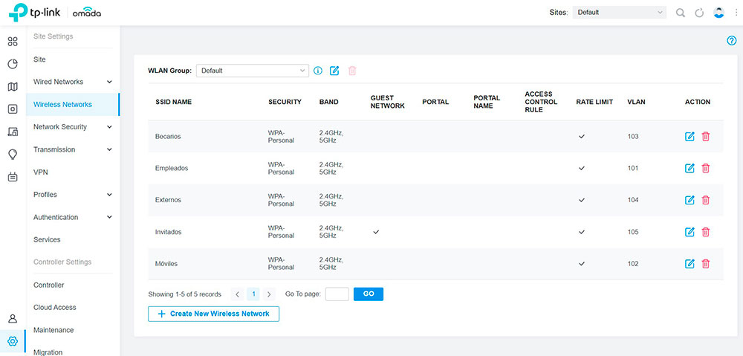Delete the Móviles wireless network
This screenshot has height=356, width=743.
coord(706,264)
